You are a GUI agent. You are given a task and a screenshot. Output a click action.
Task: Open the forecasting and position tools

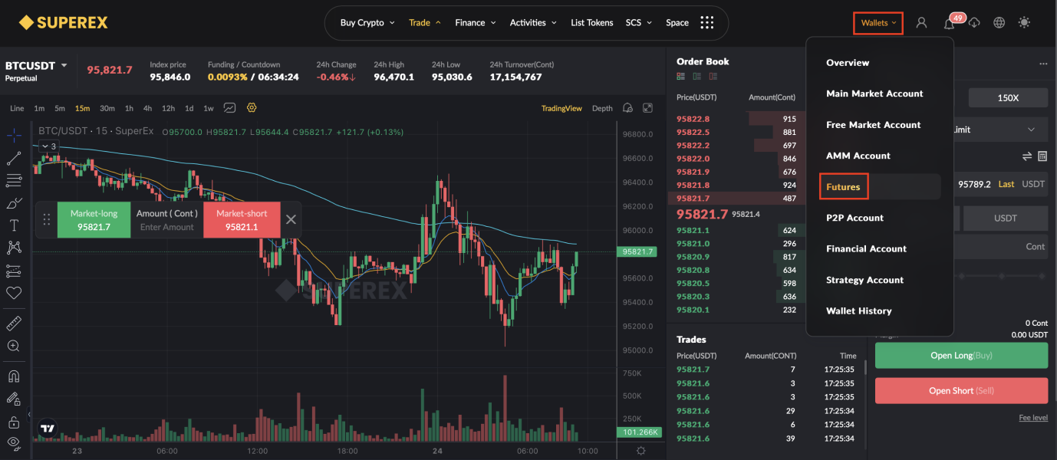(14, 271)
